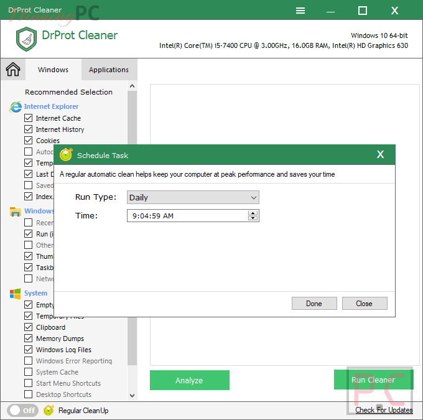The height and width of the screenshot is (420, 423).
Task: Enable Start Menu Shortcuts checkbox
Action: 29,383
